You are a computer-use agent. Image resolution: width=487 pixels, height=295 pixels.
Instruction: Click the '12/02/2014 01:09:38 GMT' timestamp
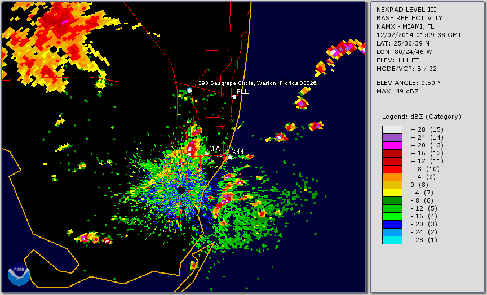[x=419, y=35]
